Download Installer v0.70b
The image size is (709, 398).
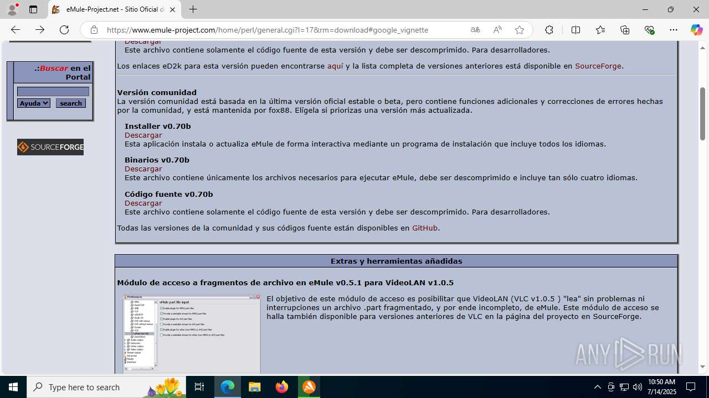click(x=143, y=135)
